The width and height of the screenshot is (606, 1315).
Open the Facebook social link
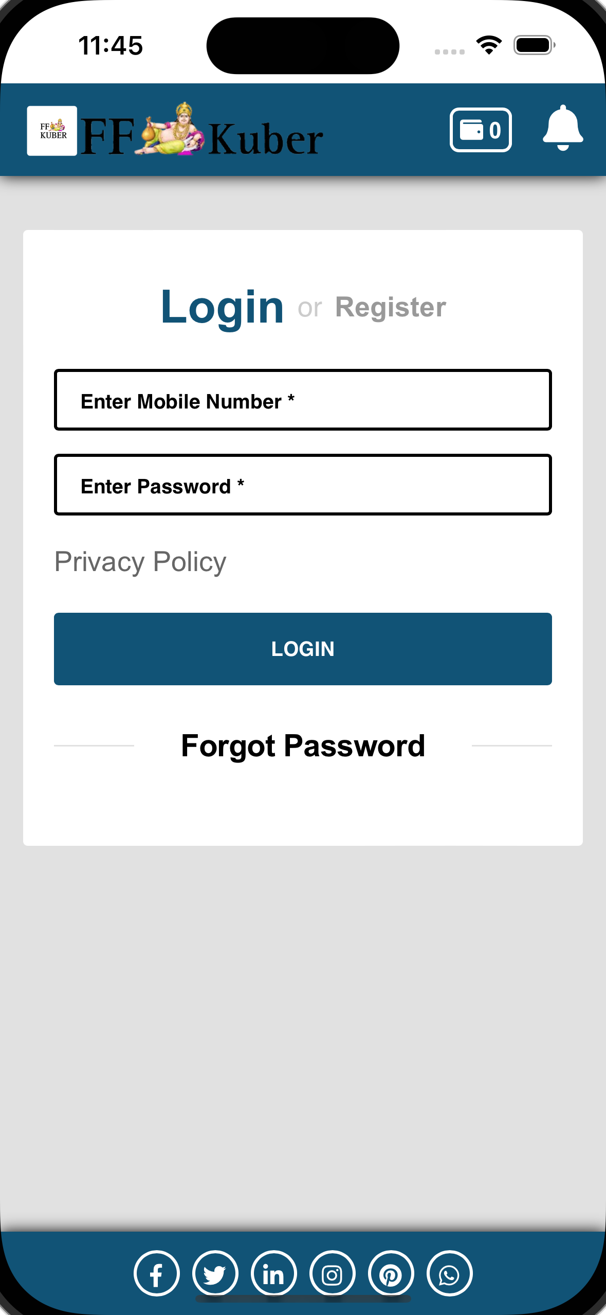(x=157, y=1274)
